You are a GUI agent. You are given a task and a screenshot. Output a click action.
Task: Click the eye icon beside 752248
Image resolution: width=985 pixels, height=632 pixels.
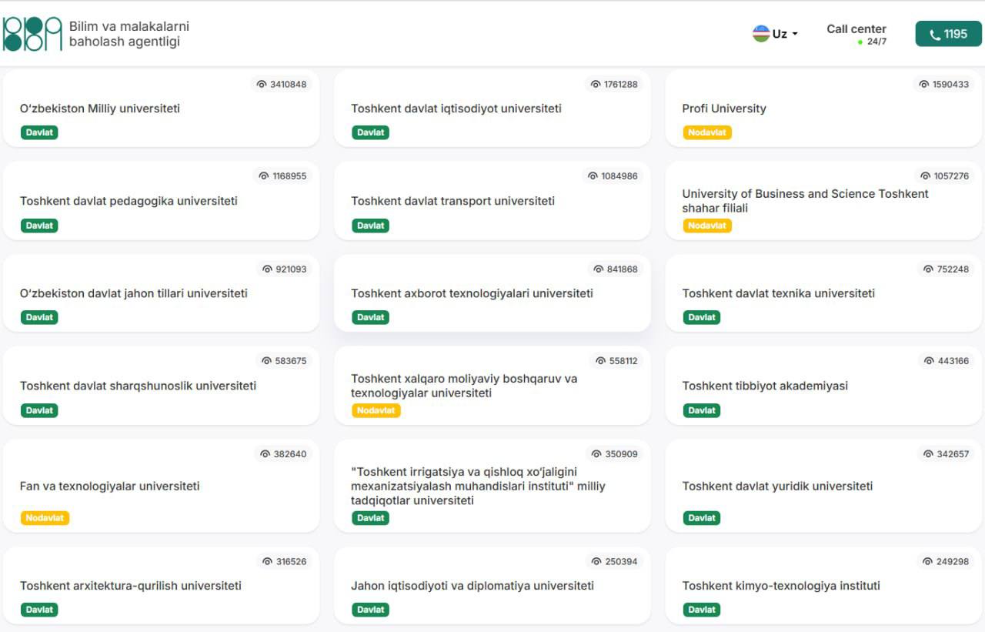(928, 269)
